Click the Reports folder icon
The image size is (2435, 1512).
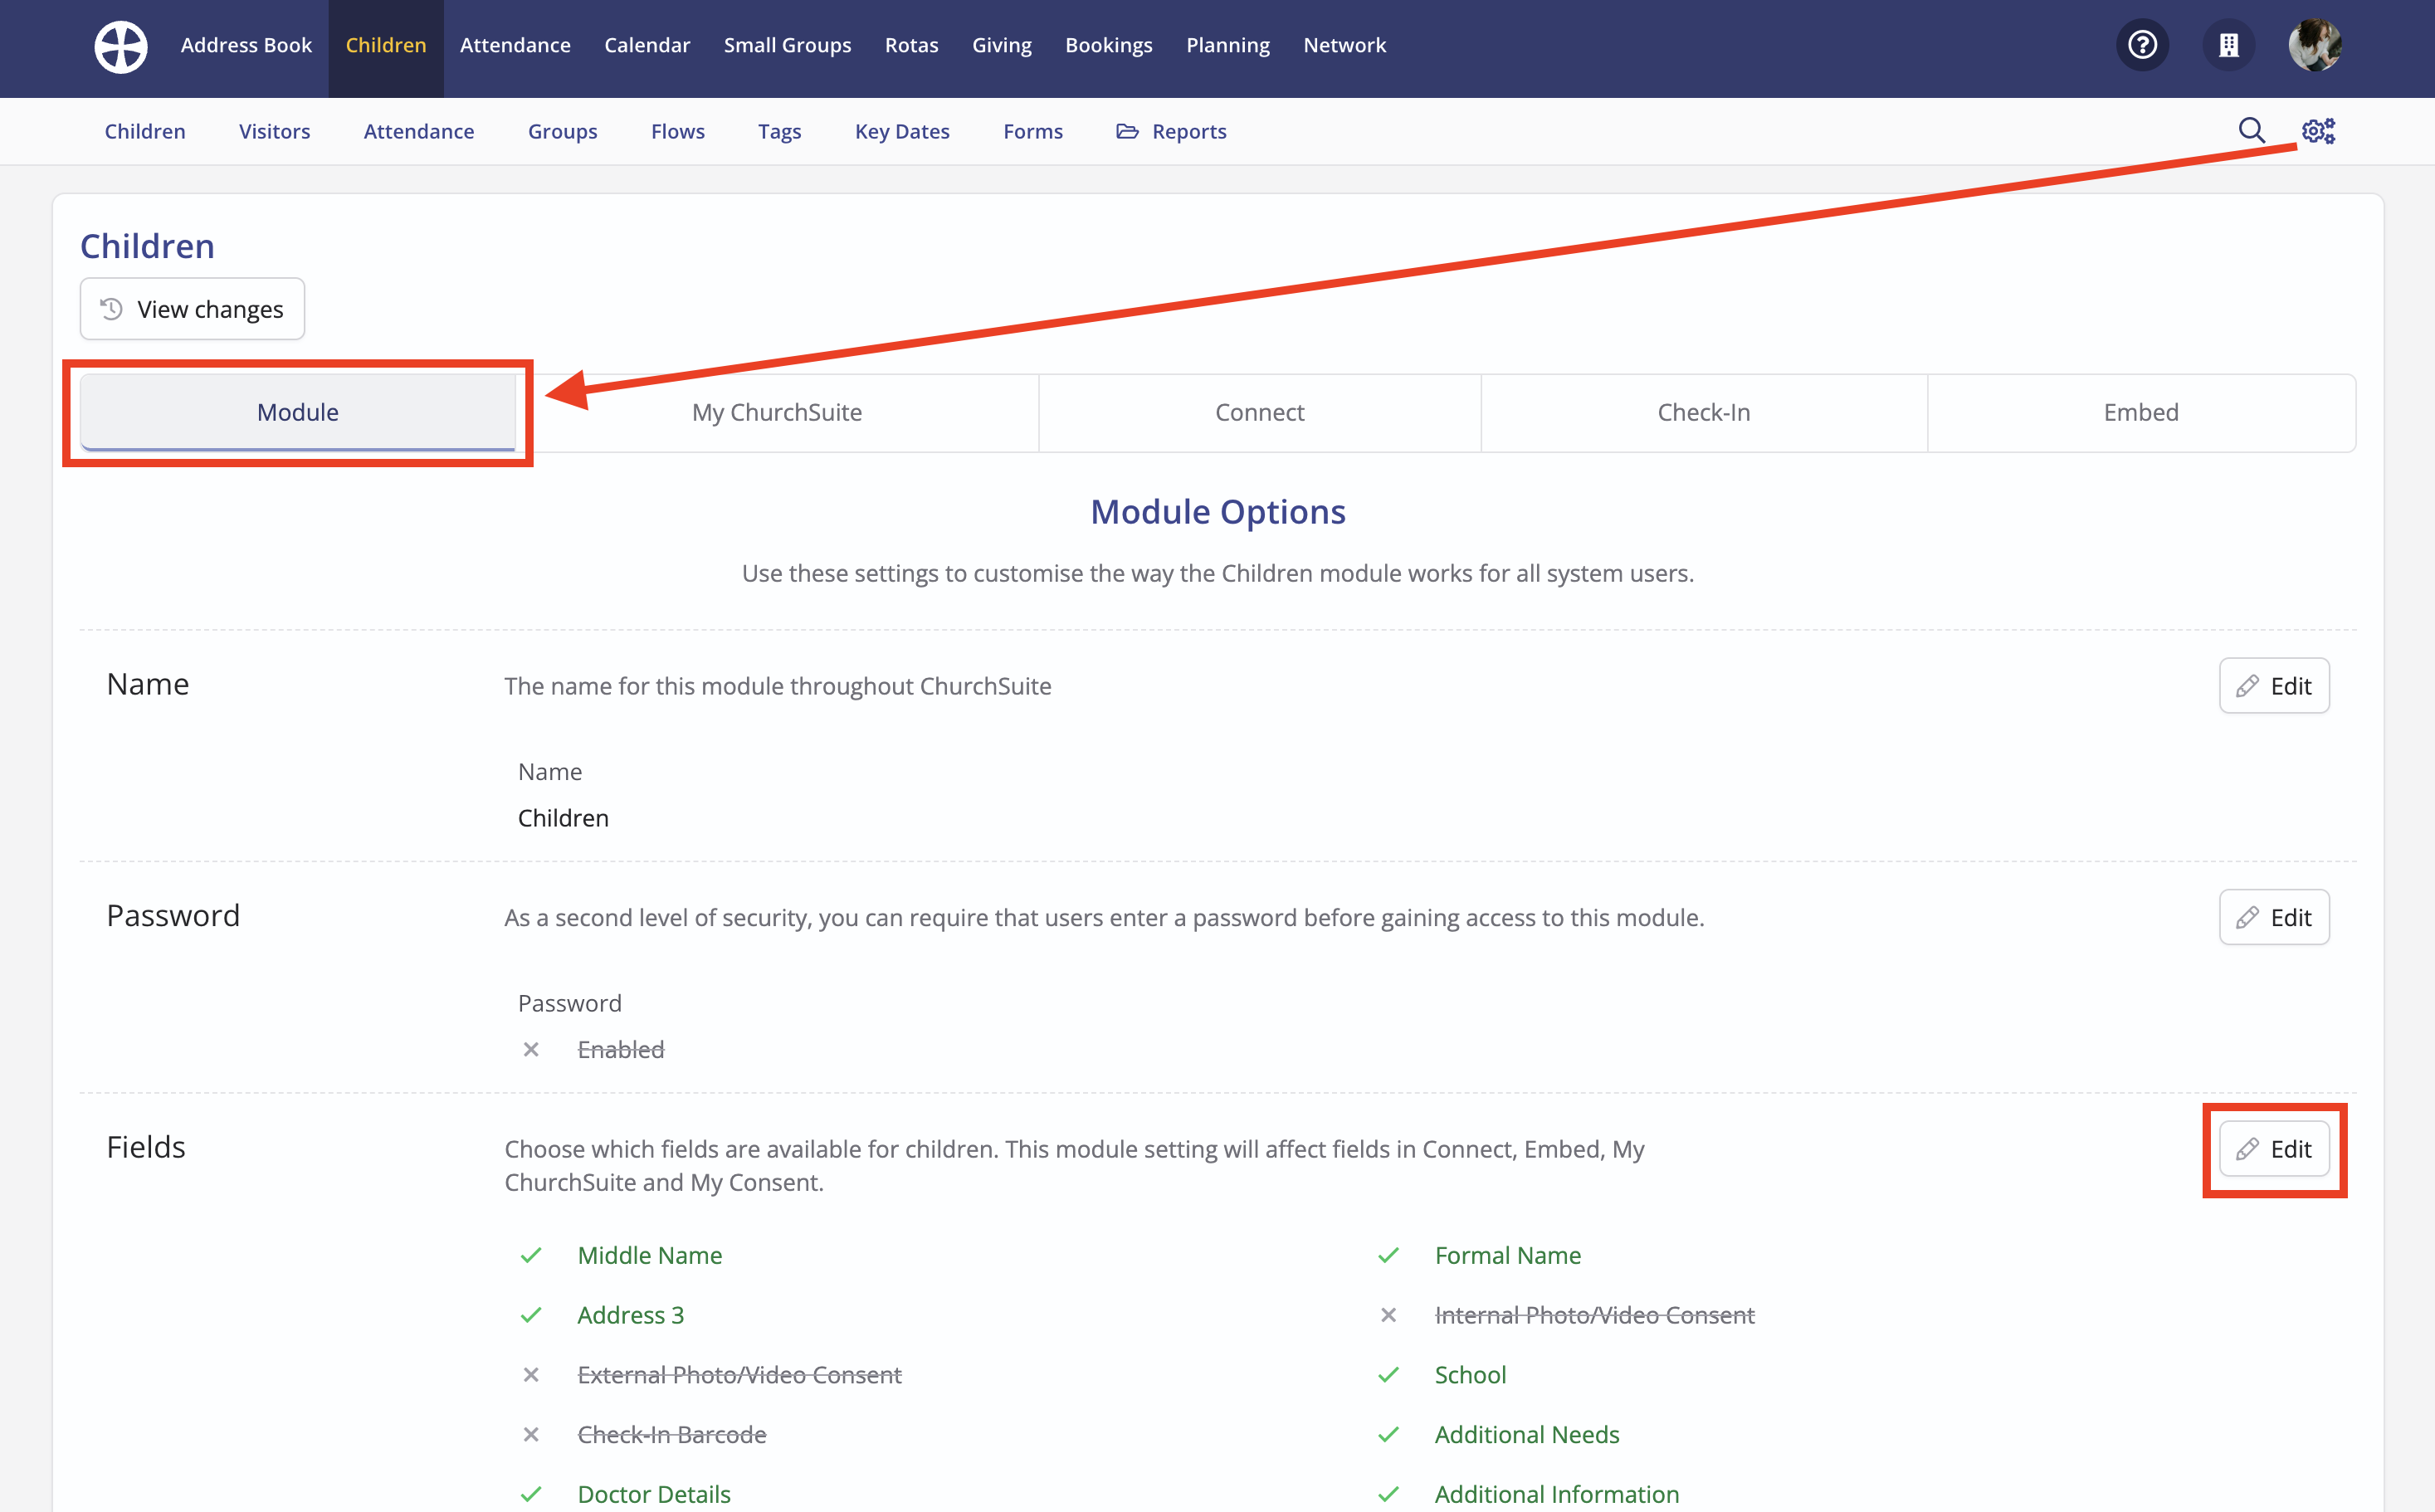(1127, 131)
